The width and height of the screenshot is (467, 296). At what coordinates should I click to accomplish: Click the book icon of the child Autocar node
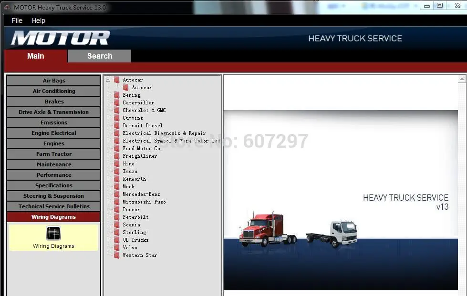pyautogui.click(x=125, y=87)
